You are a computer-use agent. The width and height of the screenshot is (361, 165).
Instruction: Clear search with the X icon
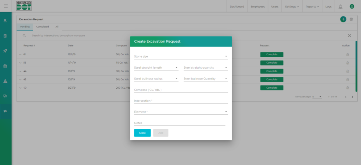point(349,36)
